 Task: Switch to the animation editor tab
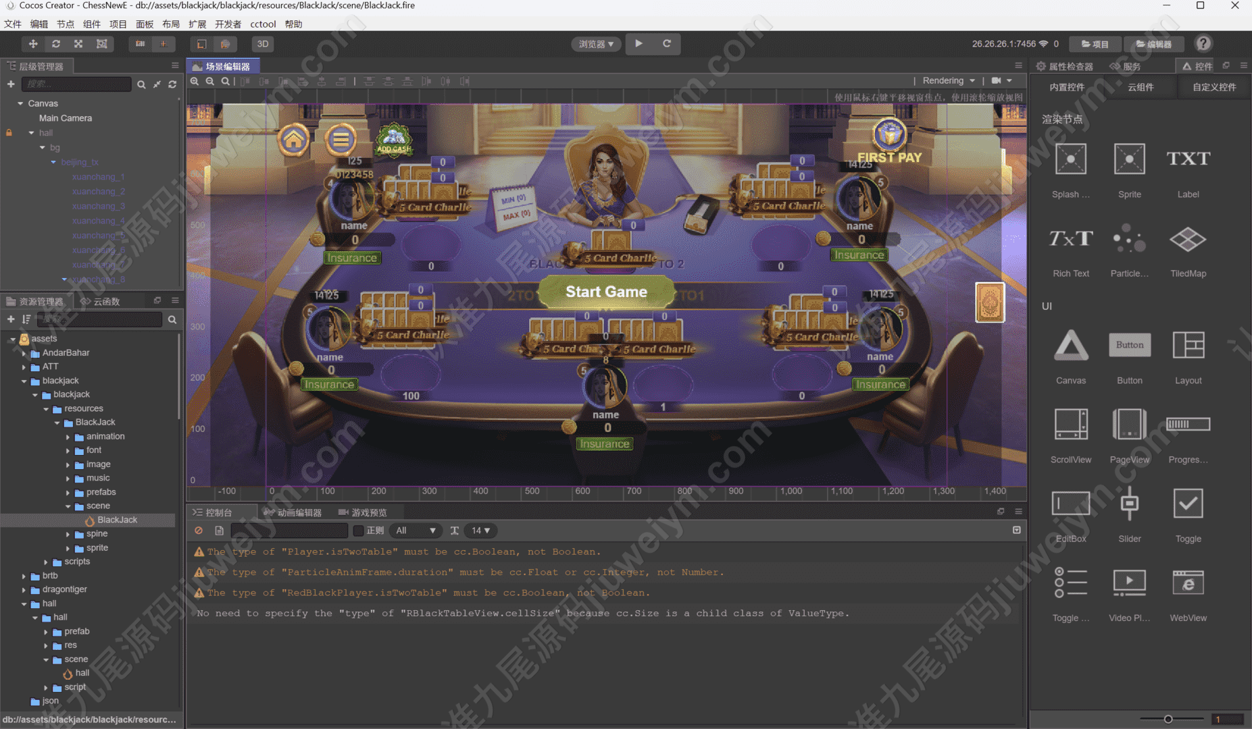pyautogui.click(x=294, y=512)
